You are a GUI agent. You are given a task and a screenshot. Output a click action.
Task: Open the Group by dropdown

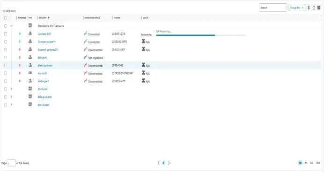(297, 7)
